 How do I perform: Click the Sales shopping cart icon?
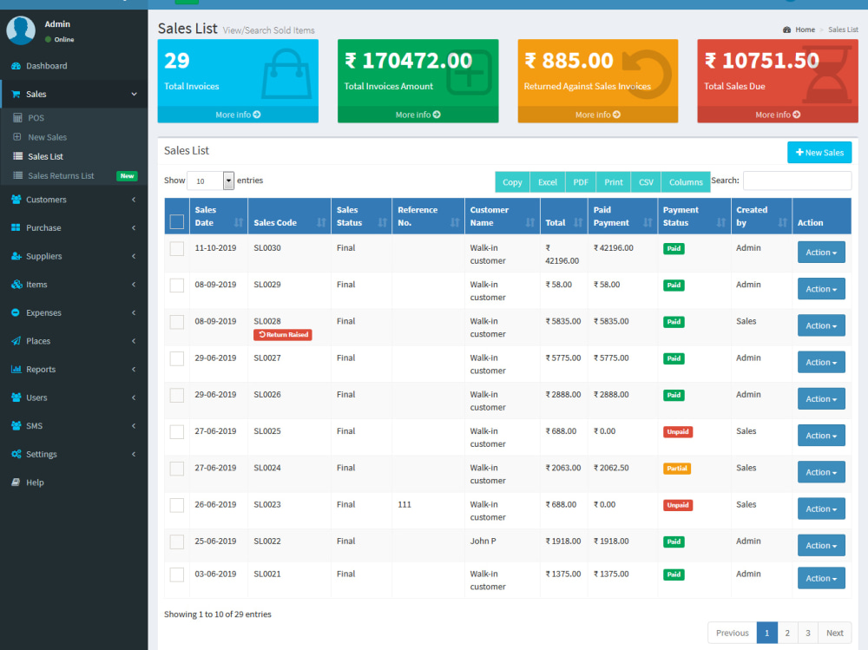coord(16,94)
